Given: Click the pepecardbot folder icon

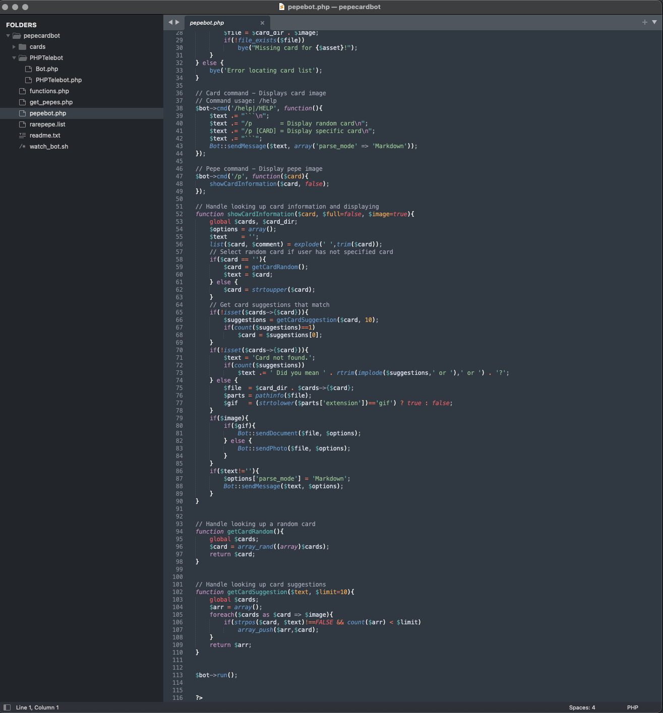Looking at the screenshot, I should pyautogui.click(x=17, y=36).
